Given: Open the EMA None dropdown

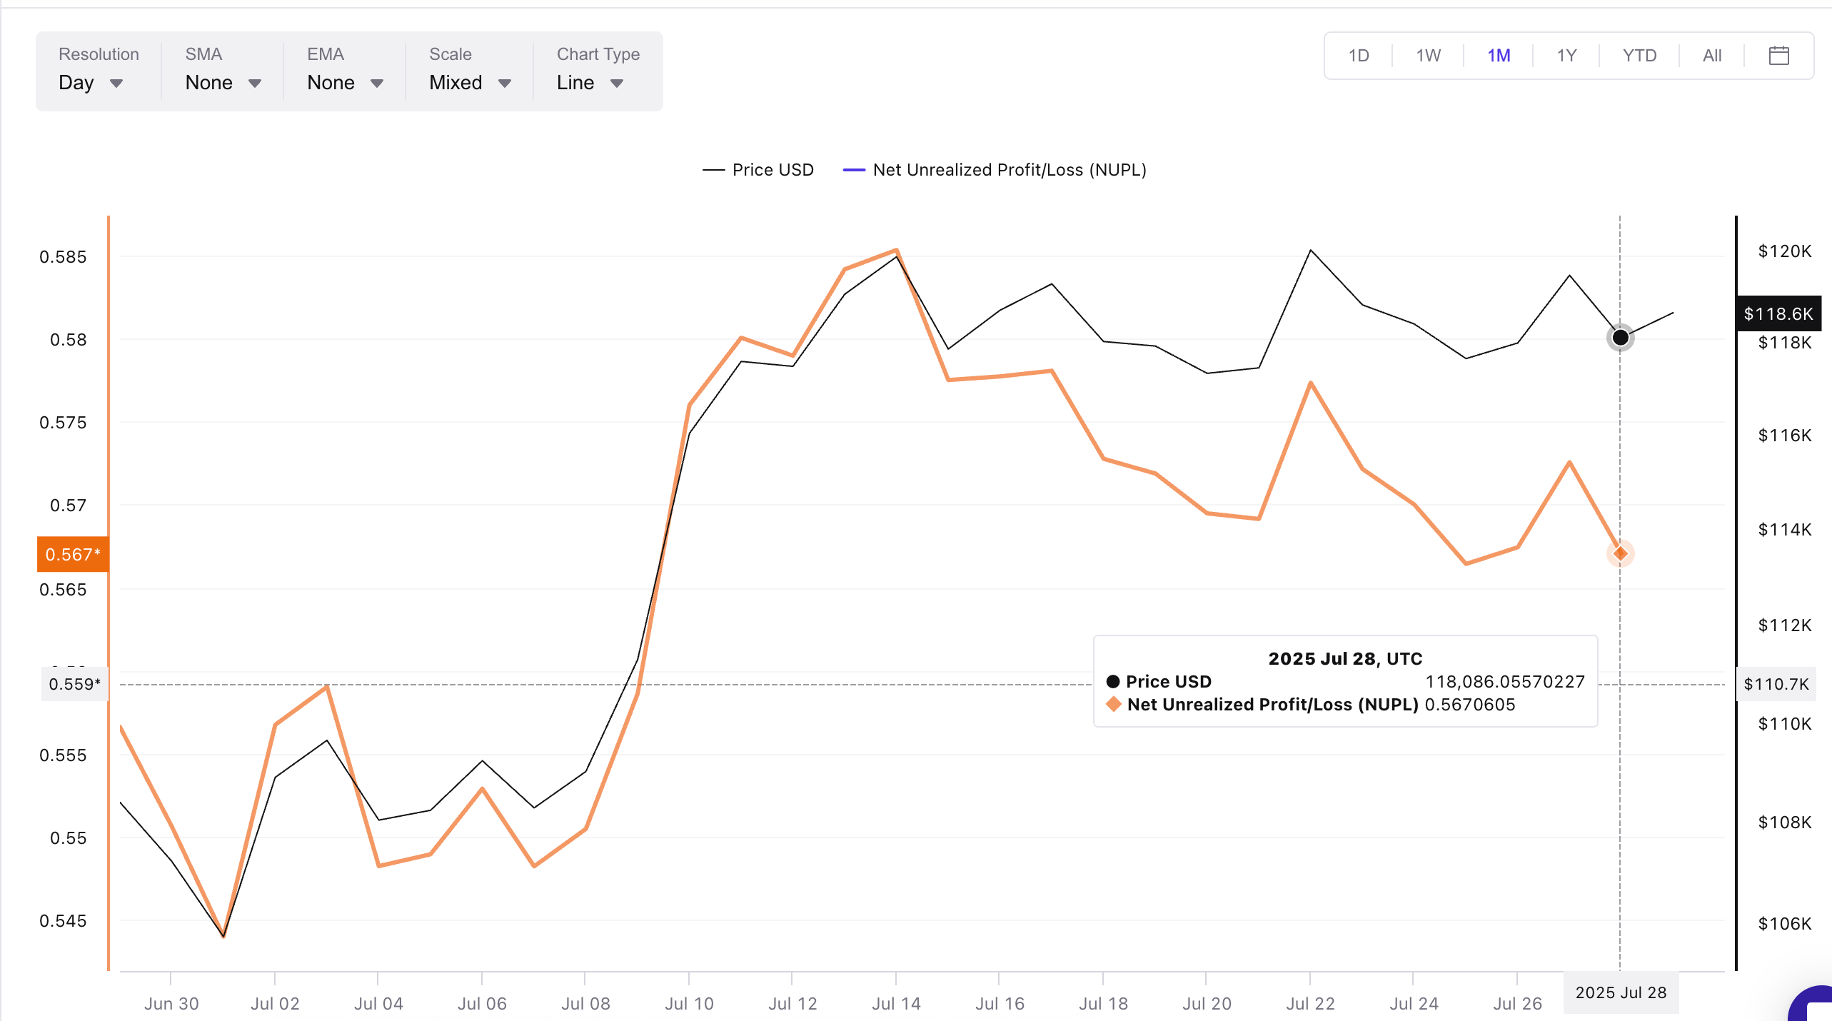Looking at the screenshot, I should coord(345,83).
